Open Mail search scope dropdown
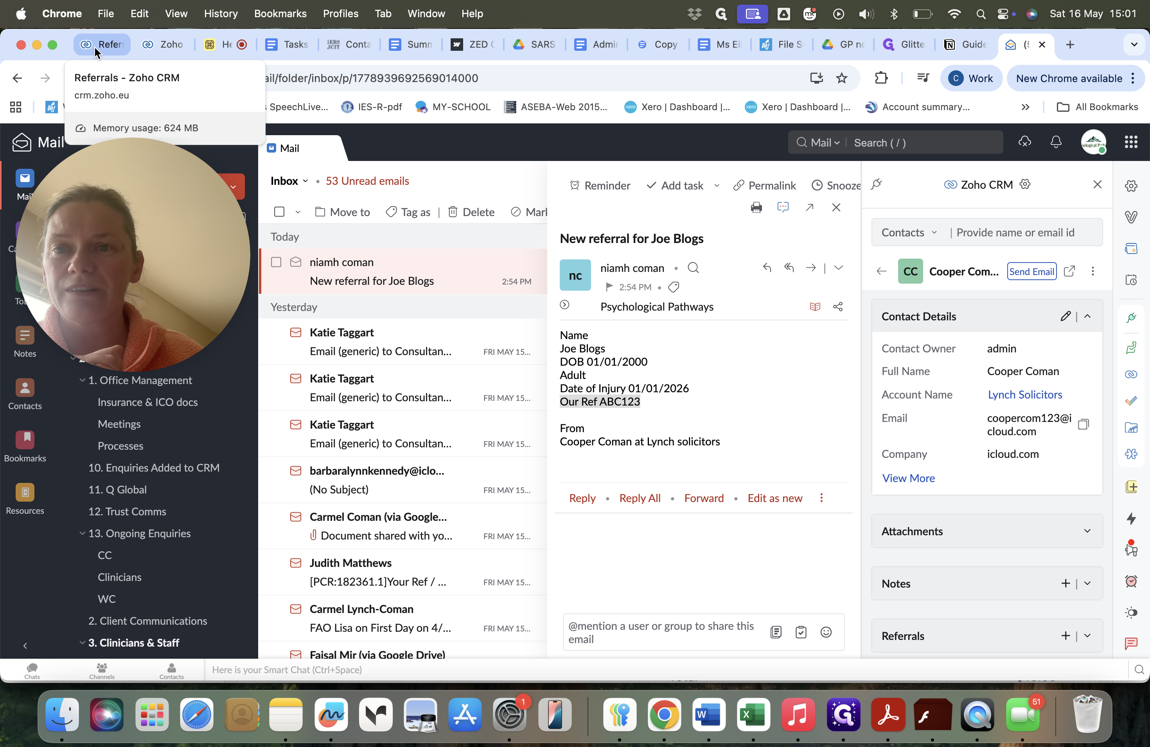This screenshot has width=1150, height=747. (825, 143)
